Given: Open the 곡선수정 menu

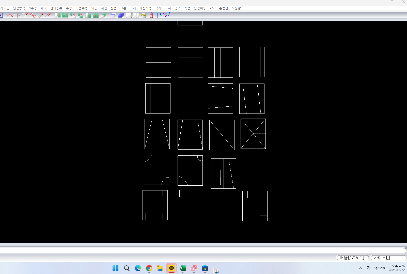Looking at the screenshot, I should pos(81,8).
